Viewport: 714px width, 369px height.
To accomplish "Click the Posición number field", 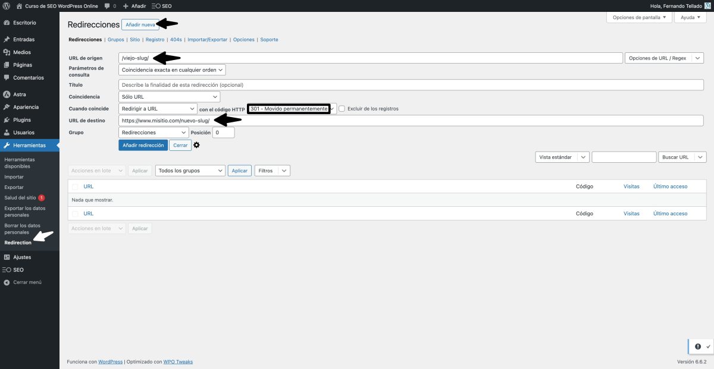I will pos(224,132).
